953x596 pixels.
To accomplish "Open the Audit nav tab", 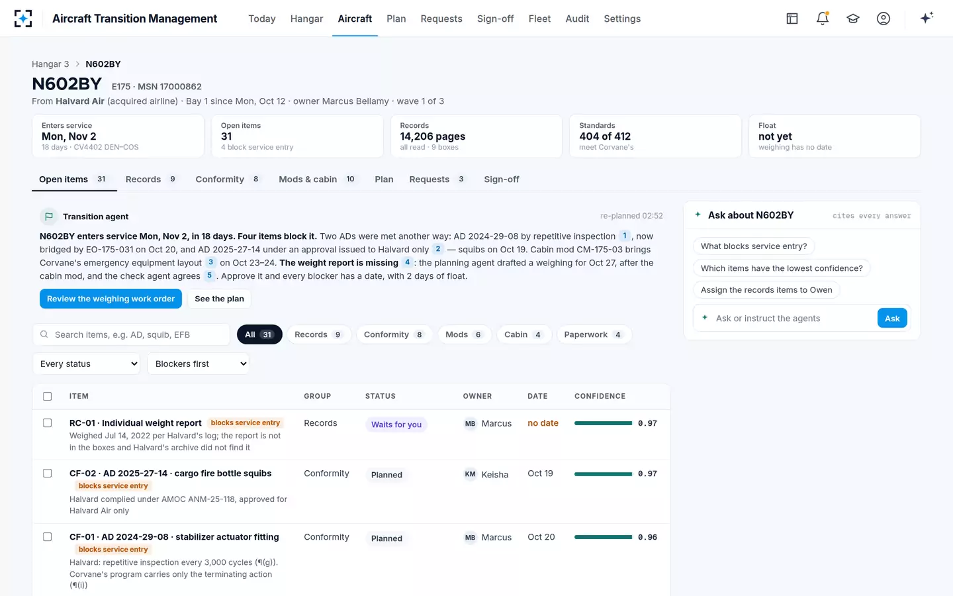I will point(577,19).
